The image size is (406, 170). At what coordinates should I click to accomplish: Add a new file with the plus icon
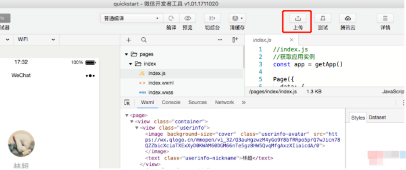tap(128, 40)
